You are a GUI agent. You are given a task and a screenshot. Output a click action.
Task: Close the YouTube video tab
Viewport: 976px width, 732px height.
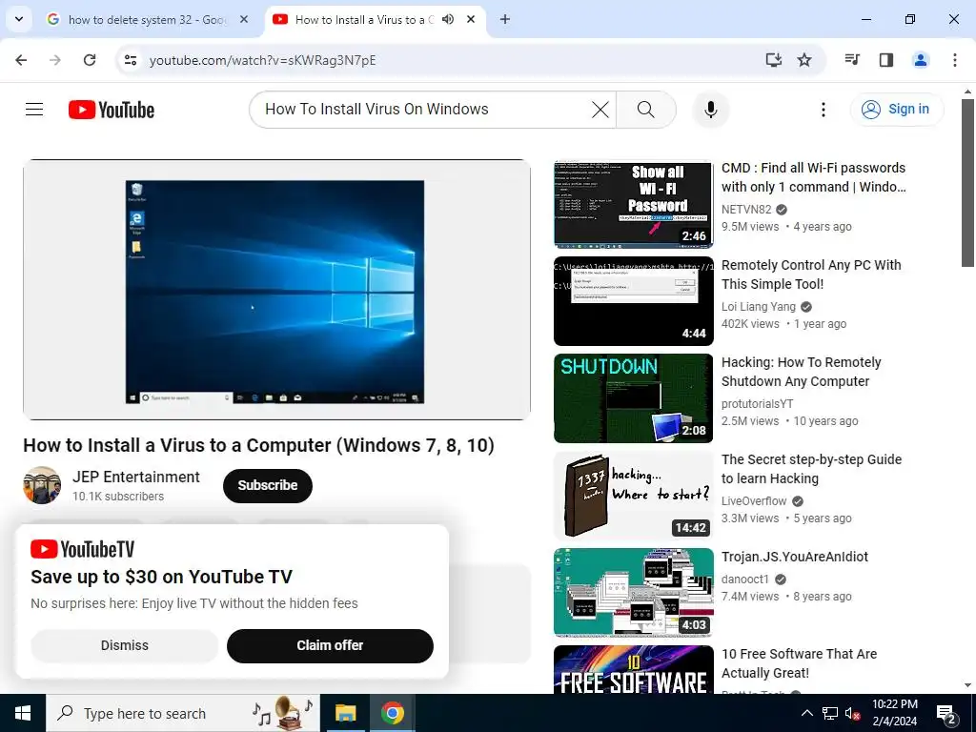coord(471,20)
